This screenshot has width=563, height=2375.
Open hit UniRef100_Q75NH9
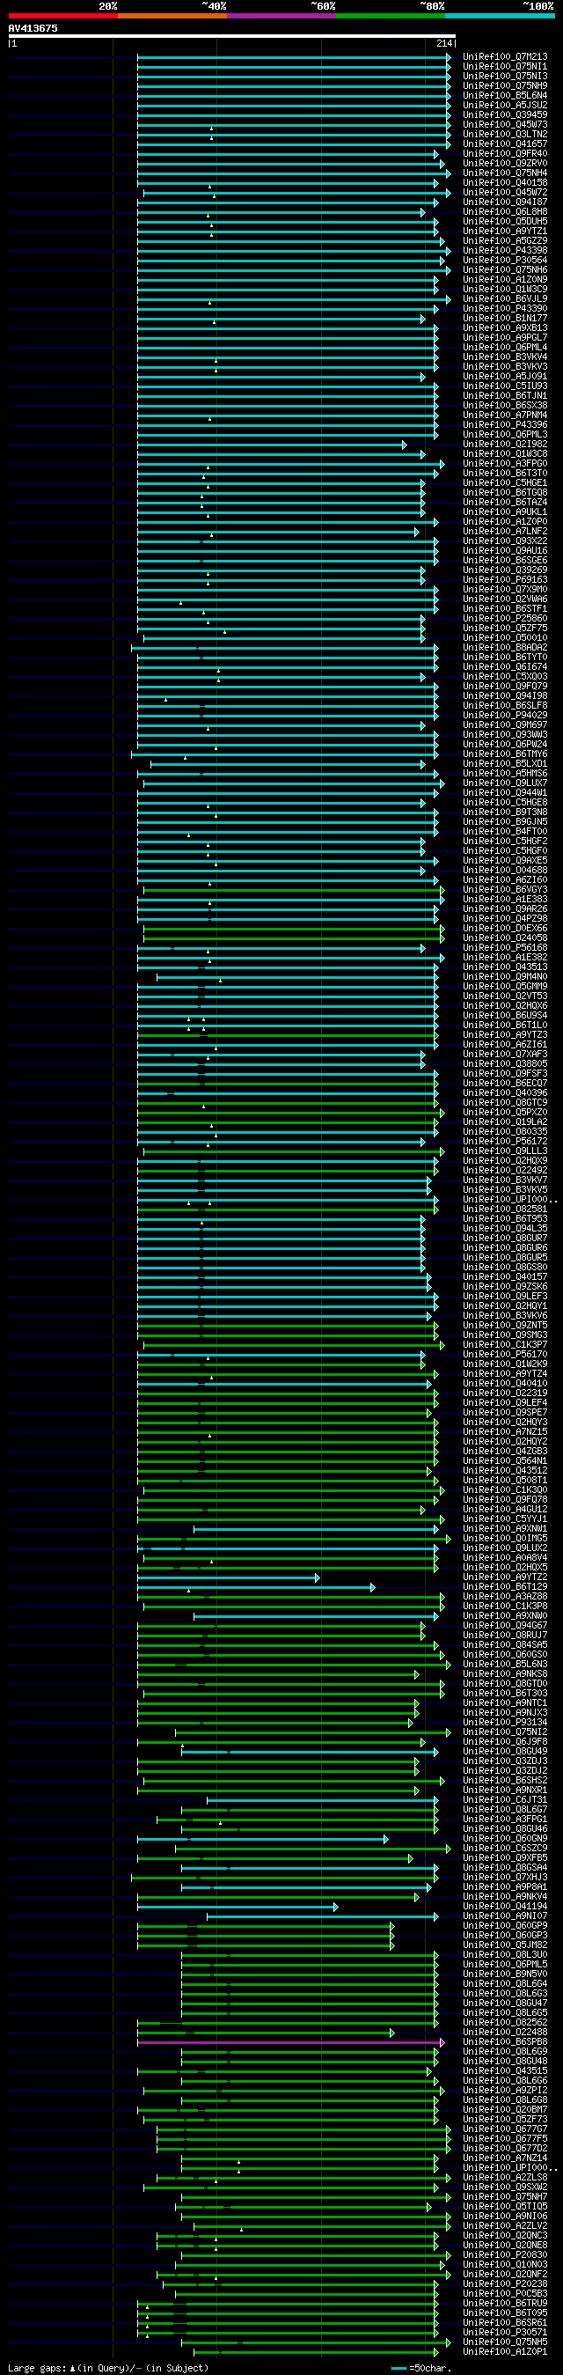point(505,85)
